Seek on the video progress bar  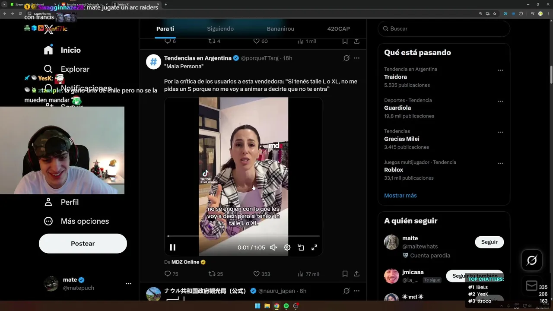pyautogui.click(x=243, y=236)
